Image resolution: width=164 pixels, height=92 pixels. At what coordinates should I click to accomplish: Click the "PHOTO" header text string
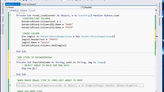point(54,40)
